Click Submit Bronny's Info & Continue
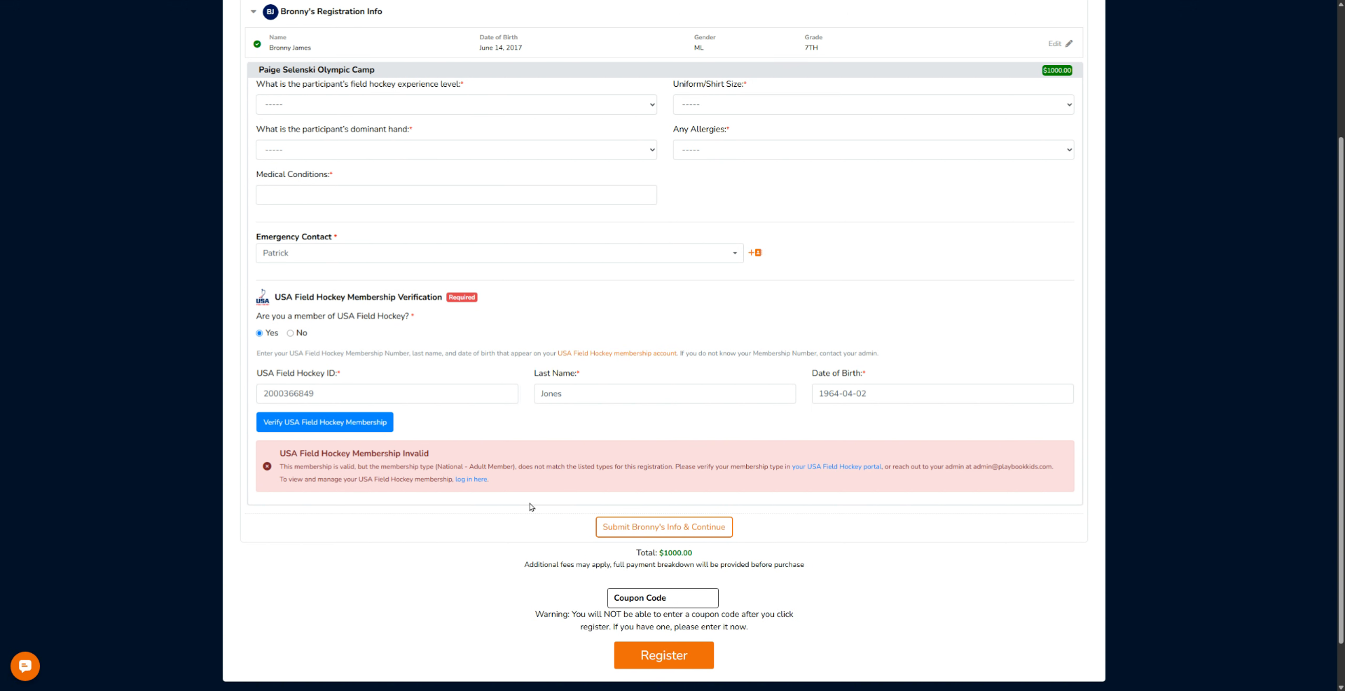This screenshot has width=1345, height=691. pyautogui.click(x=664, y=527)
